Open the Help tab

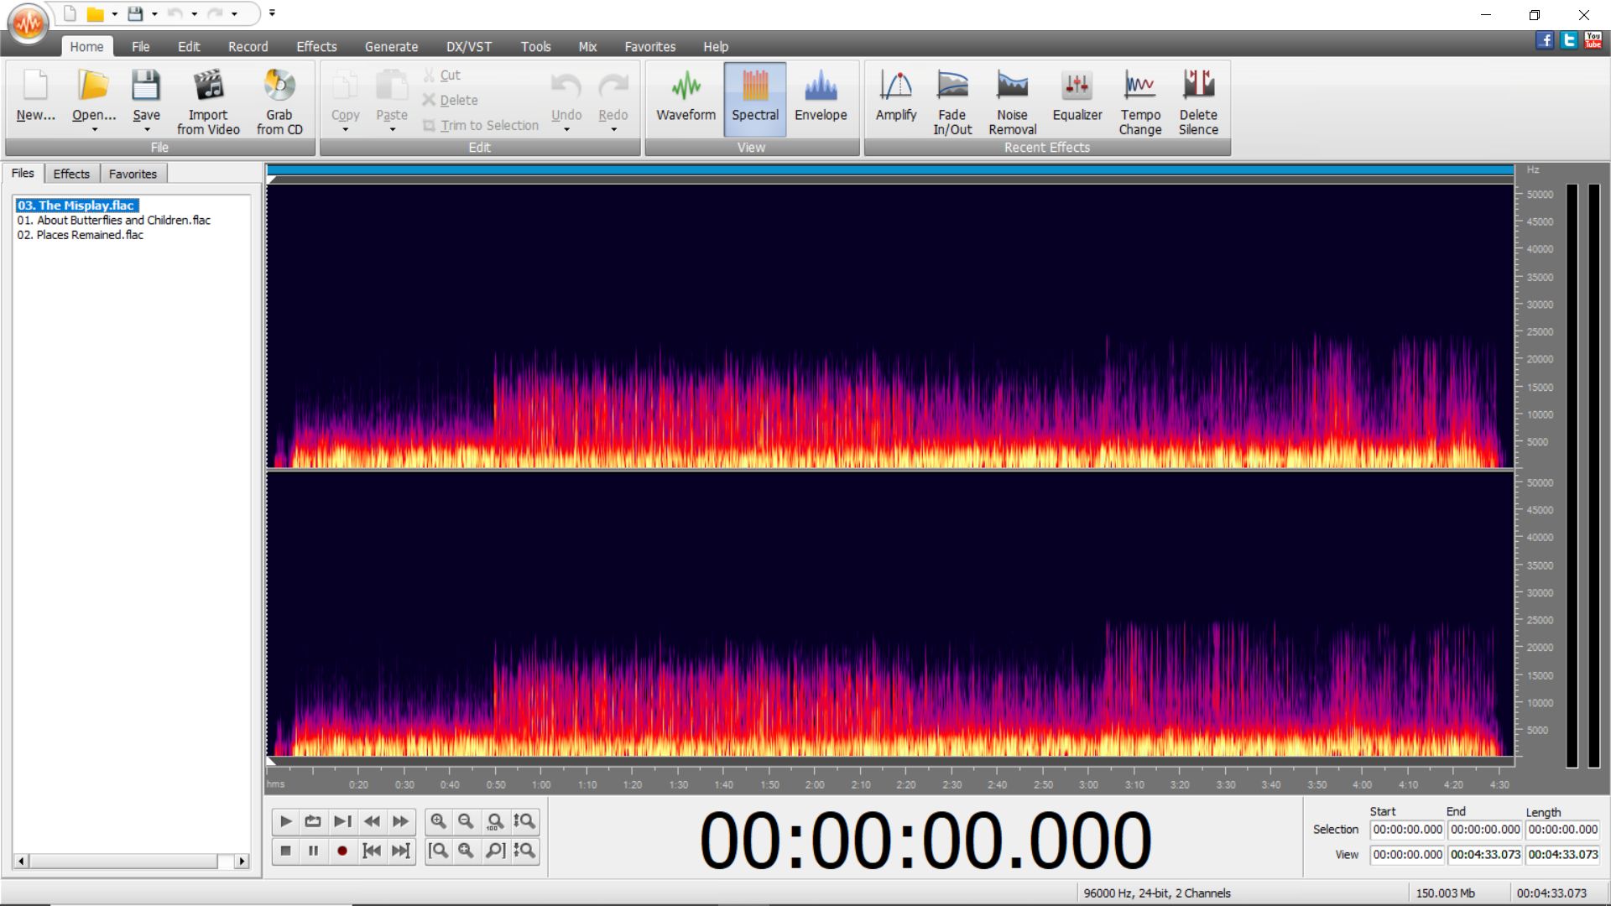pyautogui.click(x=716, y=47)
